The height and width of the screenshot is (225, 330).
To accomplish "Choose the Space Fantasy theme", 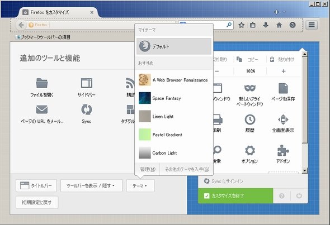I will 174,98.
